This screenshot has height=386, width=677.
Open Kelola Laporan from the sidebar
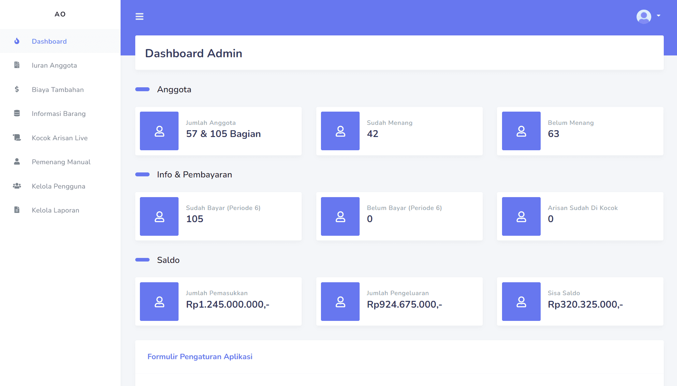coord(55,210)
